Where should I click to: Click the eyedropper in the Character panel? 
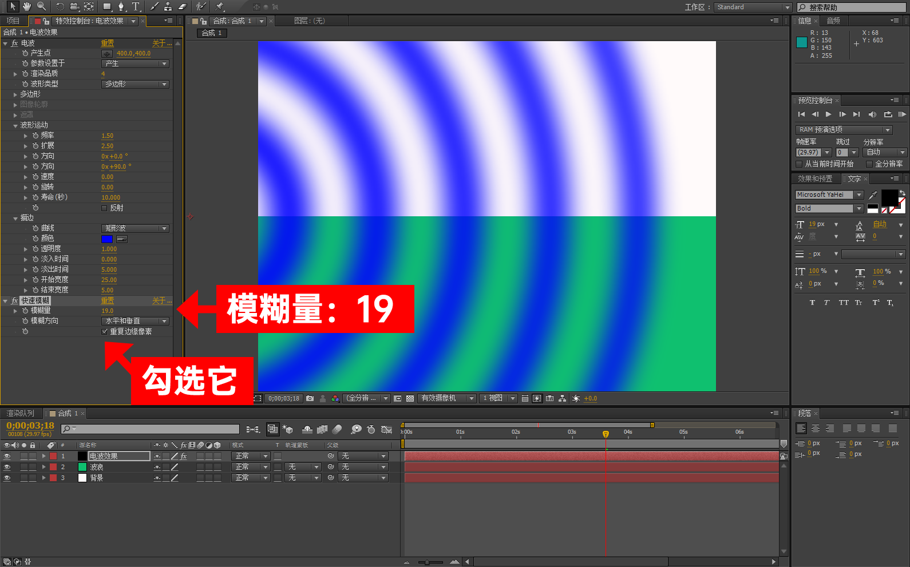[873, 195]
